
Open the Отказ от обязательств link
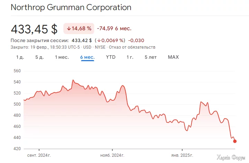(132, 47)
